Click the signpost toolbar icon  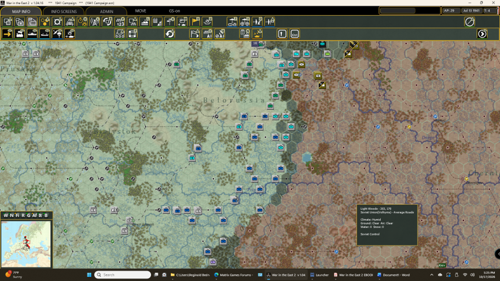(x=170, y=22)
